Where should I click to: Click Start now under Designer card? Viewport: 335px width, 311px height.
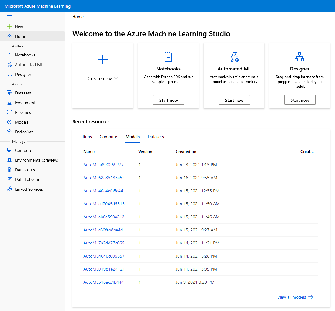pyautogui.click(x=300, y=100)
